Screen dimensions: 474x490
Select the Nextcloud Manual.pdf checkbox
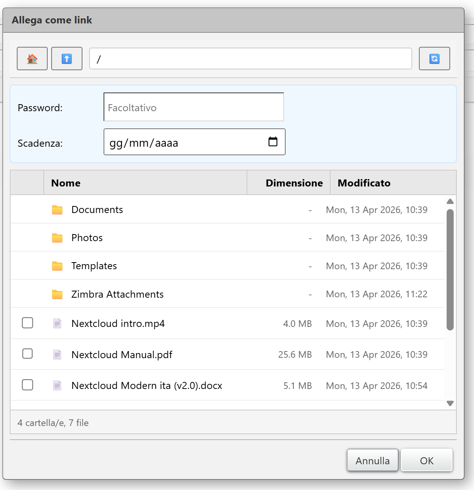27,354
